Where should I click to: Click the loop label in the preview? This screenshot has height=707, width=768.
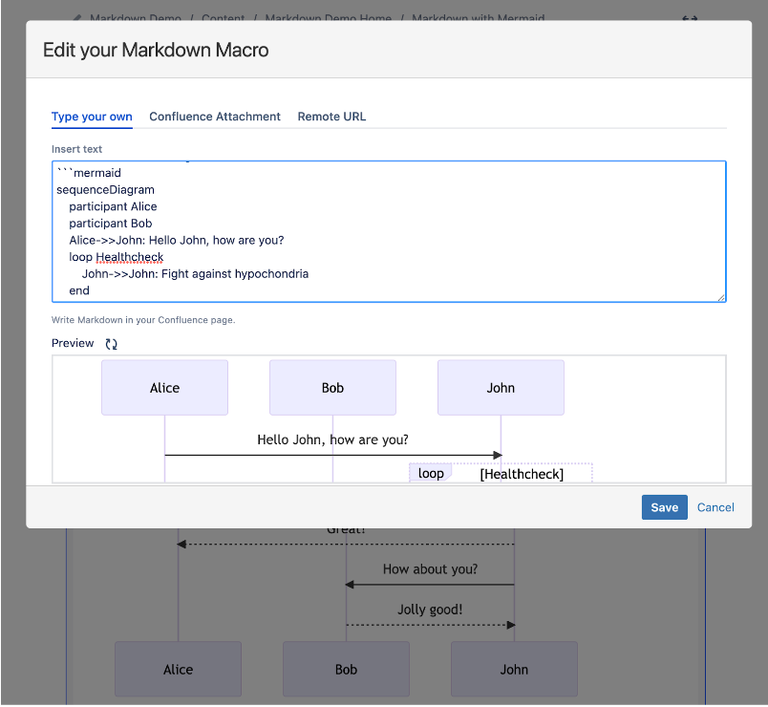click(430, 472)
